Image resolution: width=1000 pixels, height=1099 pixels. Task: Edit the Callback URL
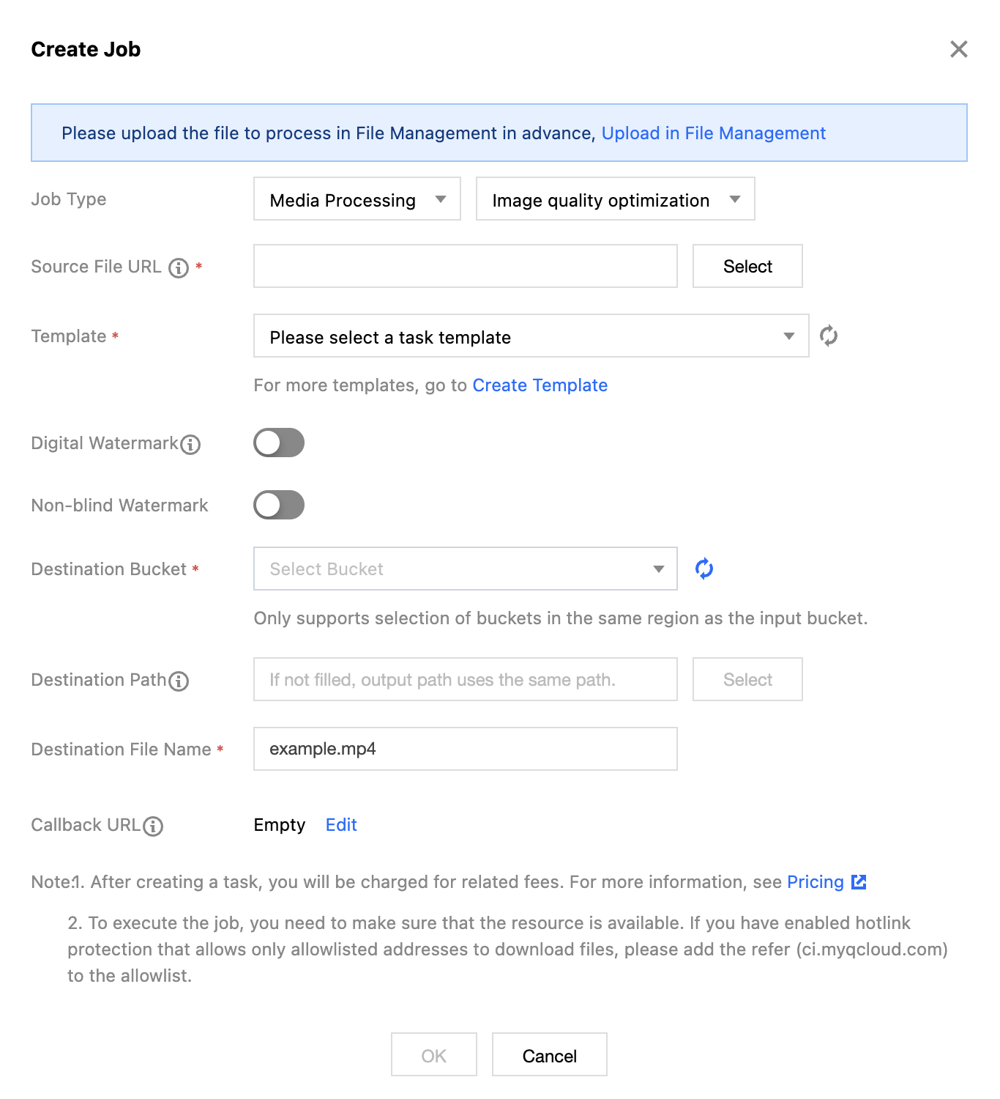coord(341,825)
